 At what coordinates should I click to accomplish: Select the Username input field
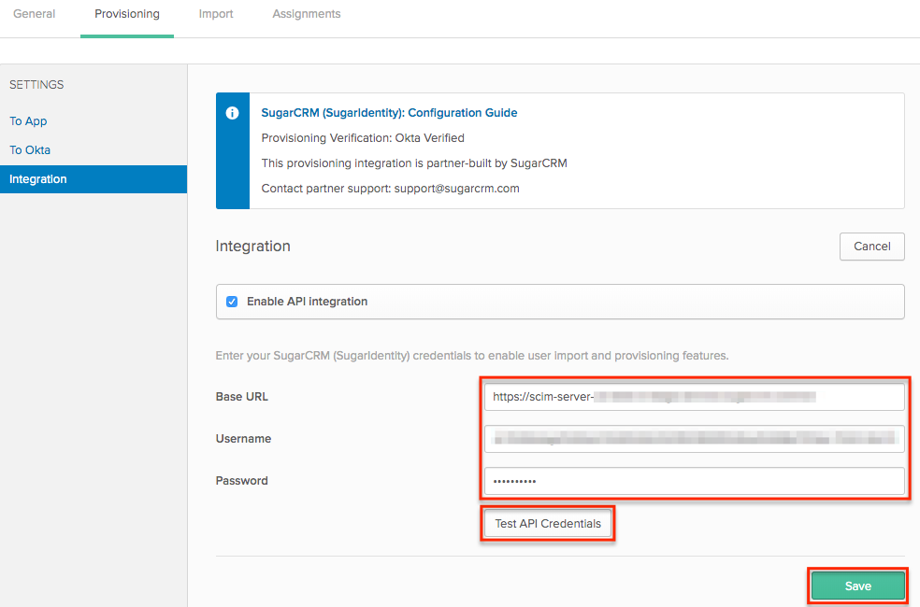[x=694, y=438]
